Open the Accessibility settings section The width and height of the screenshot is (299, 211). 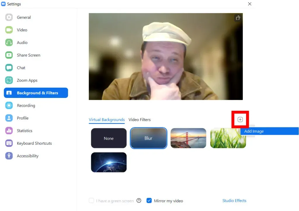27,156
